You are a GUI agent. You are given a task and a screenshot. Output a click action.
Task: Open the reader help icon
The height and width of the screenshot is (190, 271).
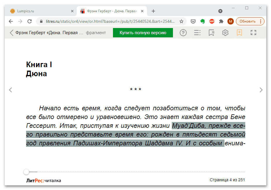(x=183, y=33)
